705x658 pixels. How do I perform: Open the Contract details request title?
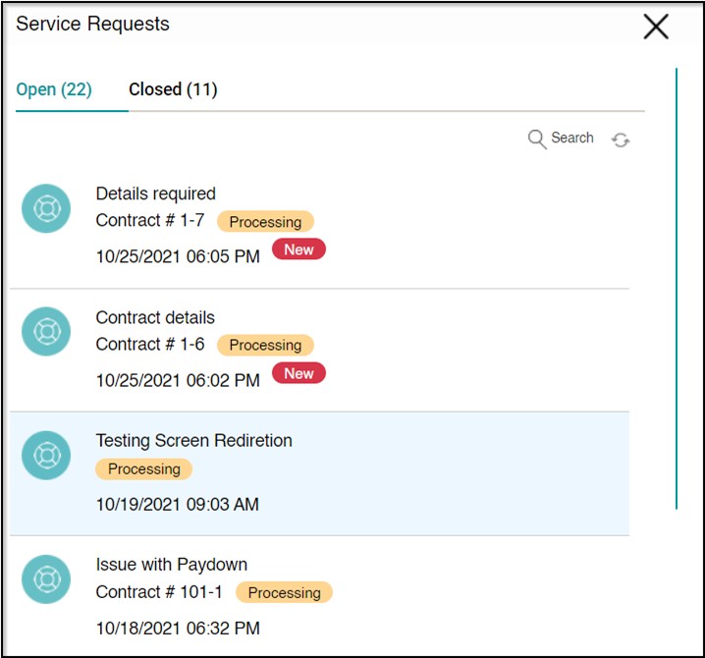coord(155,317)
